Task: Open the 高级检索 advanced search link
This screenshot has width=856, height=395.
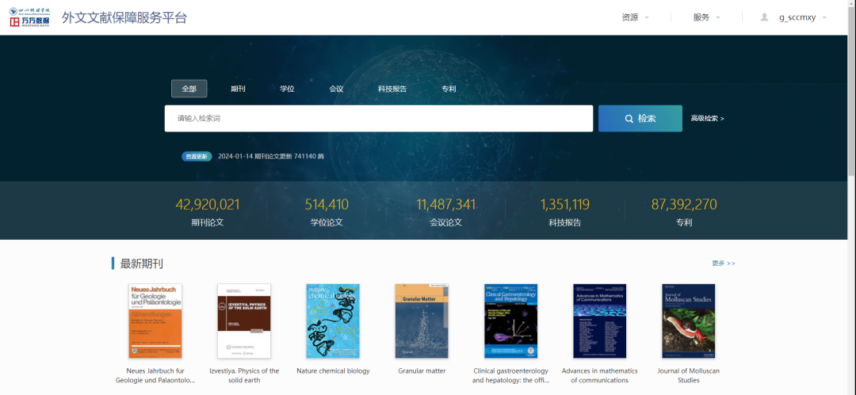Action: [707, 119]
